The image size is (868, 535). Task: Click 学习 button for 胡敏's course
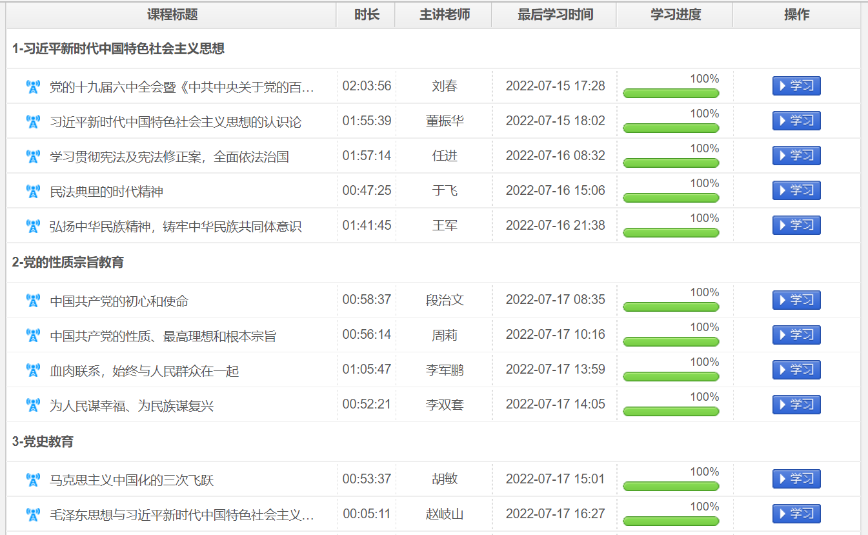coord(796,479)
